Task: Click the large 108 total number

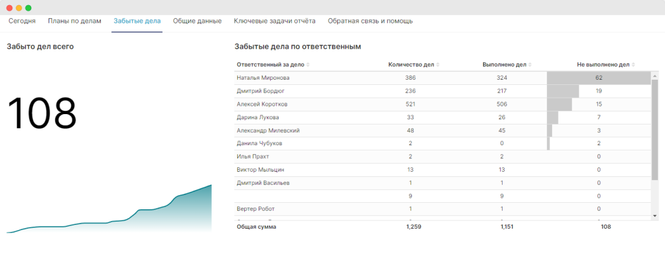Action: click(x=42, y=113)
